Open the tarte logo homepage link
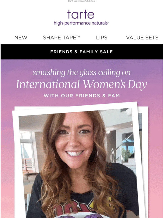Image resolution: width=163 pixels, height=218 pixels. (81, 14)
